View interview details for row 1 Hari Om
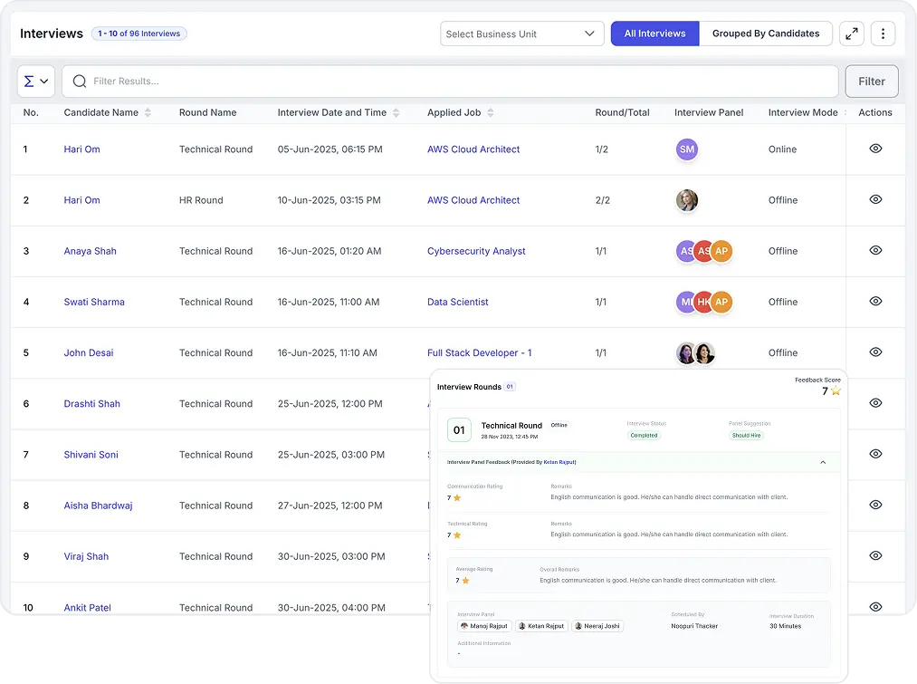The width and height of the screenshot is (917, 684). 874,149
